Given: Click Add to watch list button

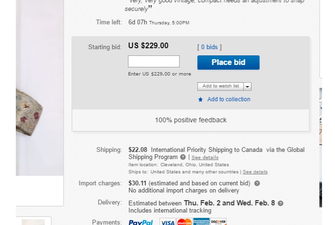Looking at the screenshot, I should [220, 86].
